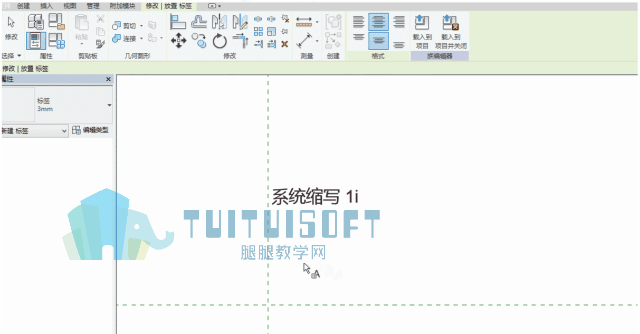Screen dimensions: 640x334
Task: Click the Match Type Properties brush
Action: (x=100, y=44)
